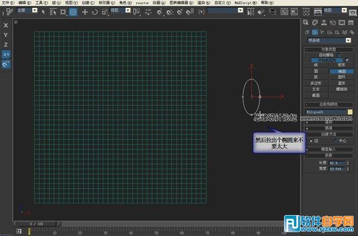This screenshot has width=358, height=236.
Task: Open the Modify command panel tab
Action: point(315,23)
